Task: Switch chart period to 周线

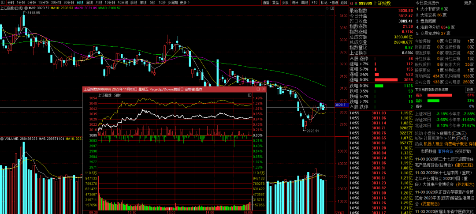Action: click(x=89, y=2)
